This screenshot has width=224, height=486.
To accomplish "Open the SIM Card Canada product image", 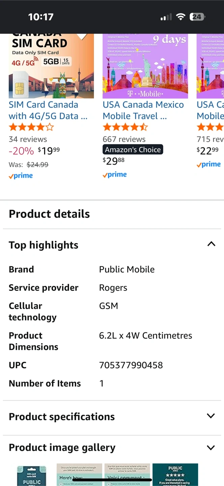I will 51,66.
